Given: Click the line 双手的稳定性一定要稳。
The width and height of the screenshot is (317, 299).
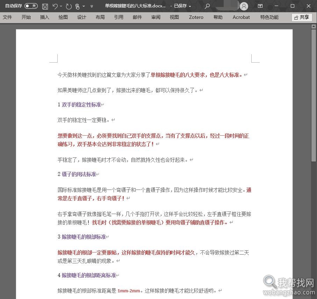Looking at the screenshot, I should point(84,120).
